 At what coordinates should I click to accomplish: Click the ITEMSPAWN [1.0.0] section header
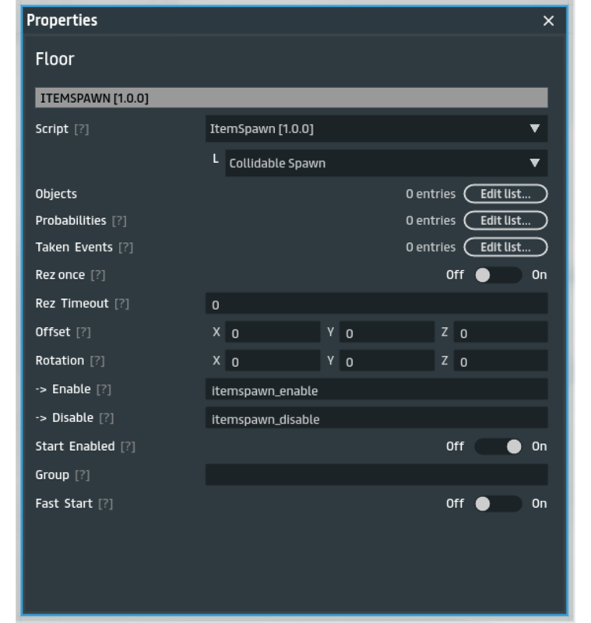291,98
